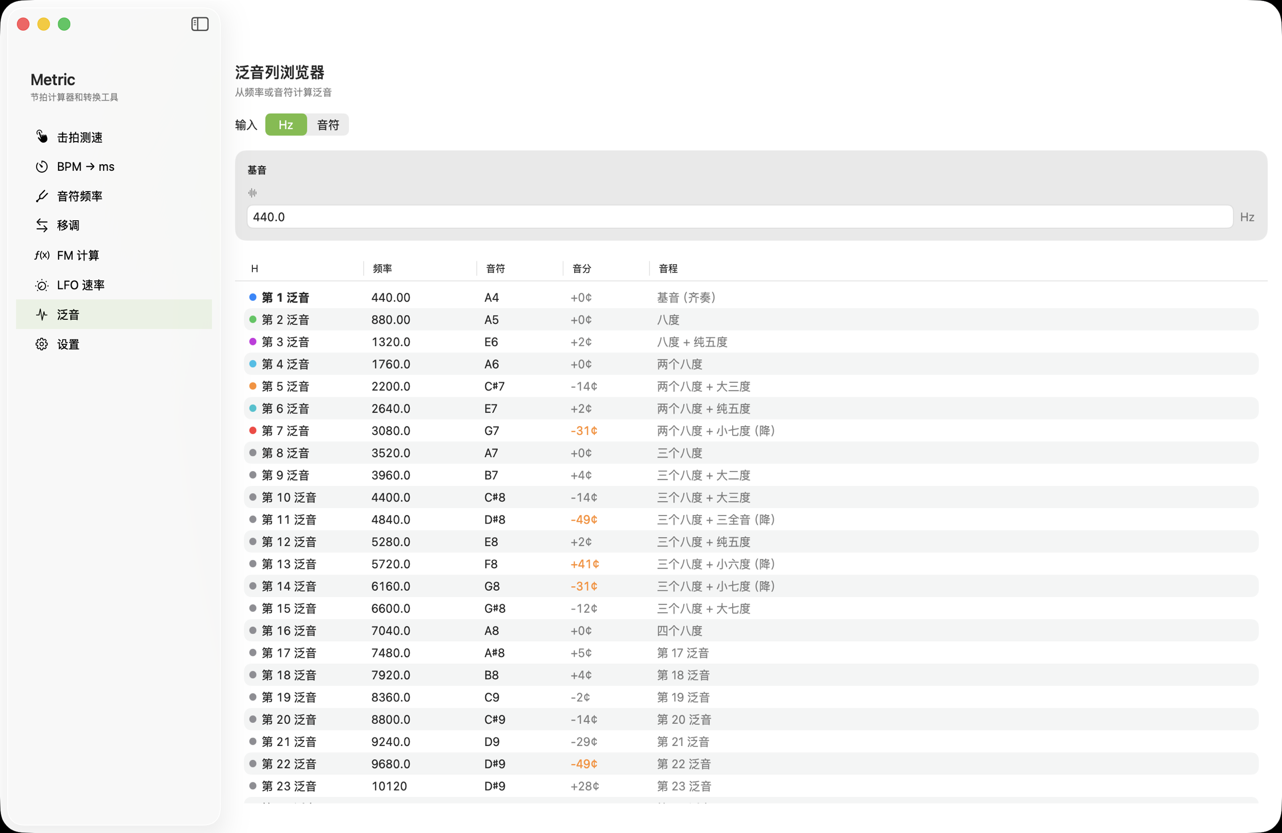
Task: Click the transpose arrows icon
Action: point(42,225)
